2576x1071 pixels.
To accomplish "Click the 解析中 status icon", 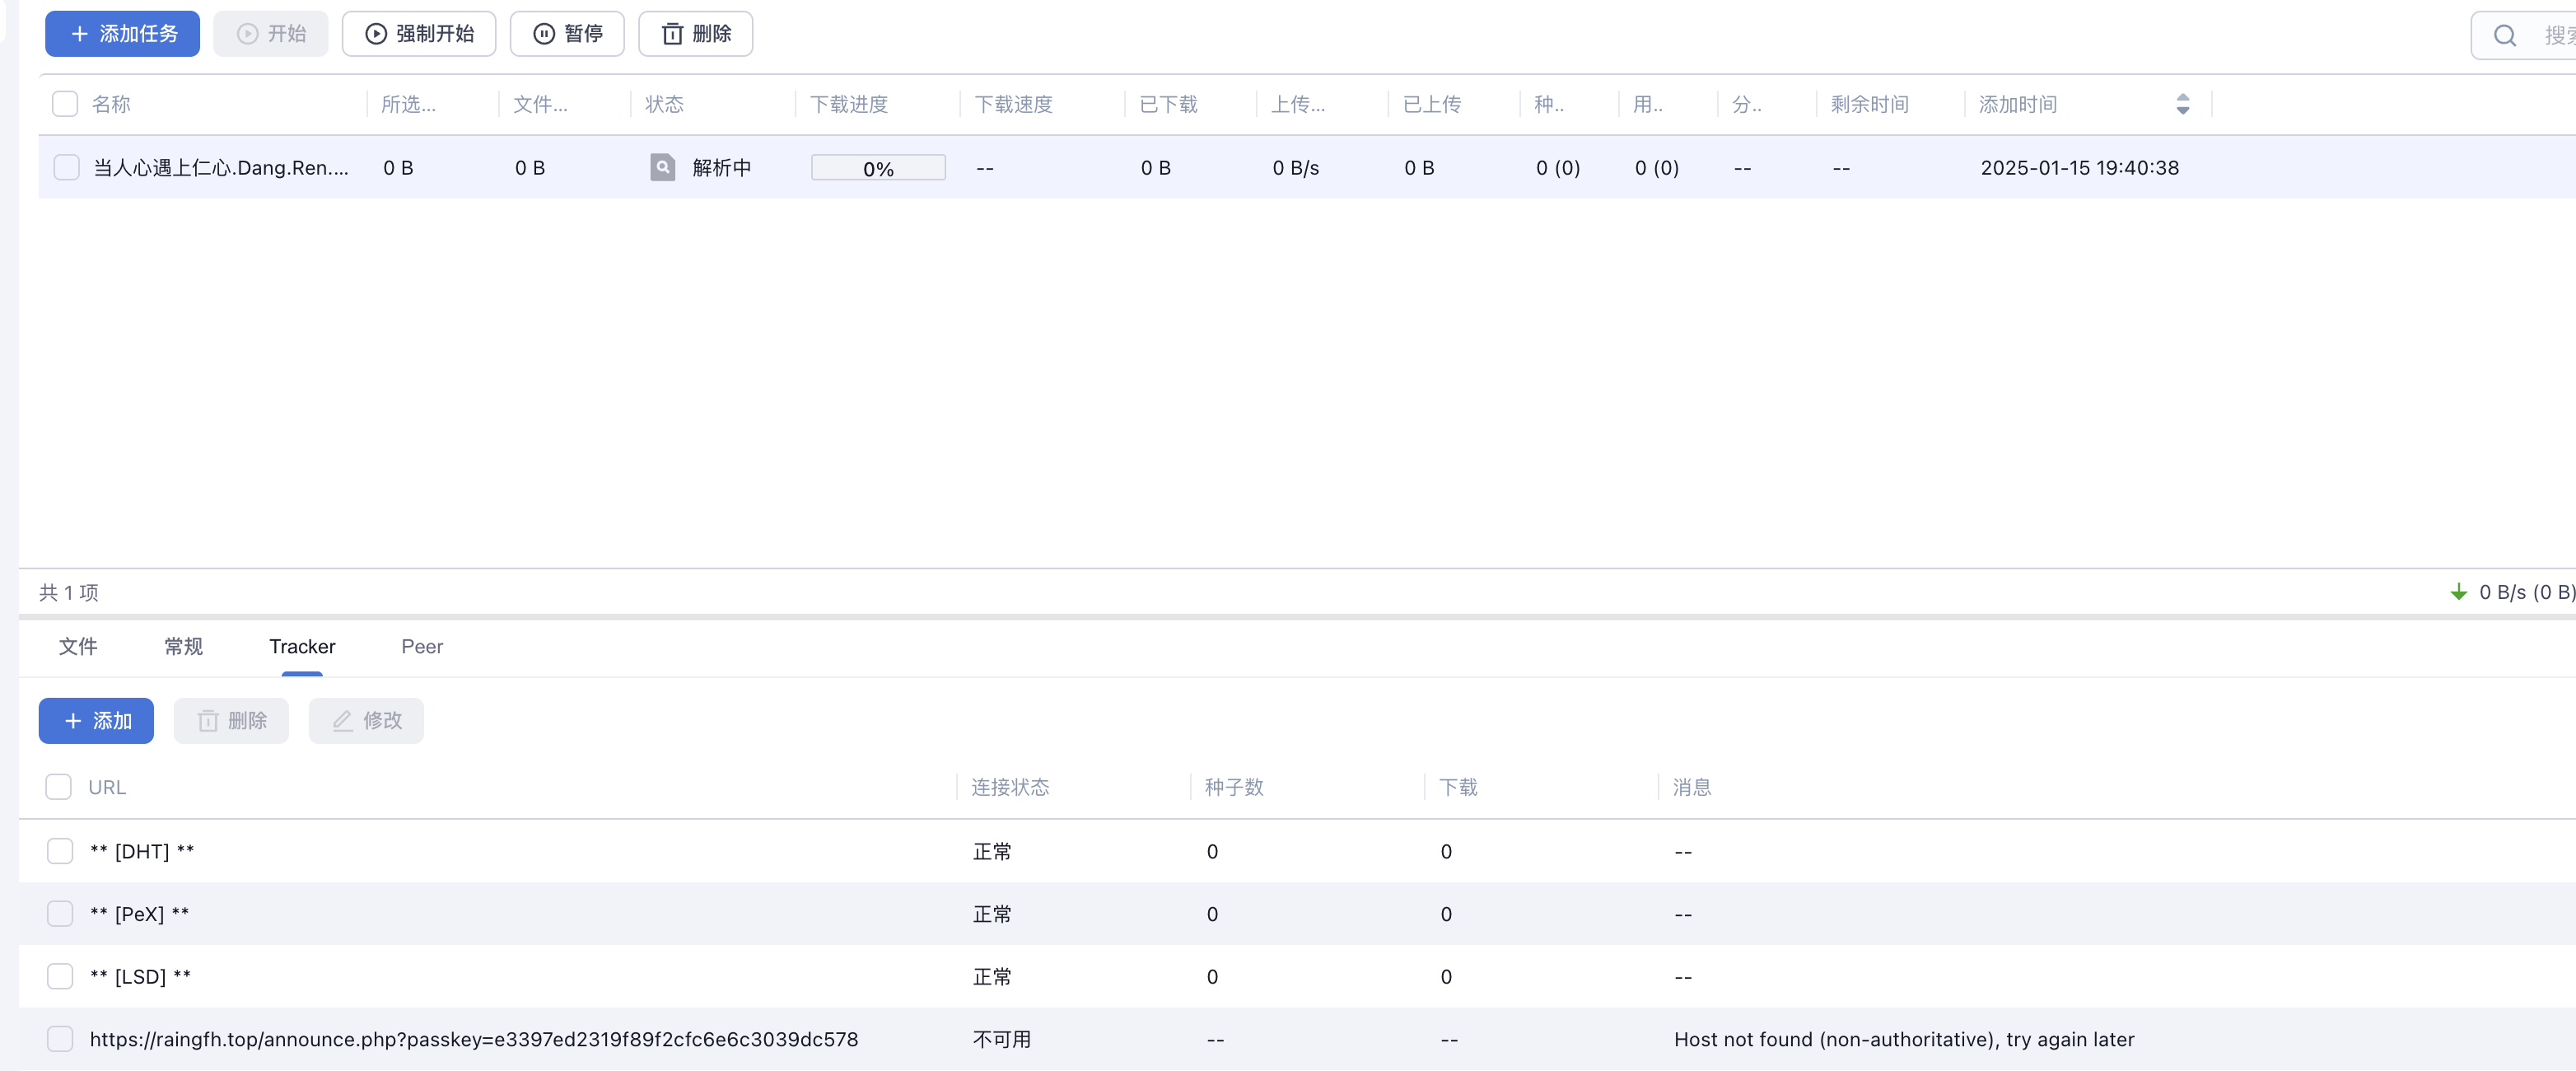I will point(663,167).
